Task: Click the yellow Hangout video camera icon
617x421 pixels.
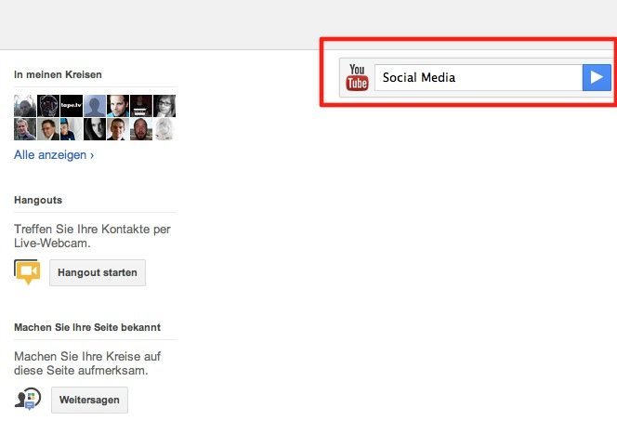Action: click(x=27, y=272)
